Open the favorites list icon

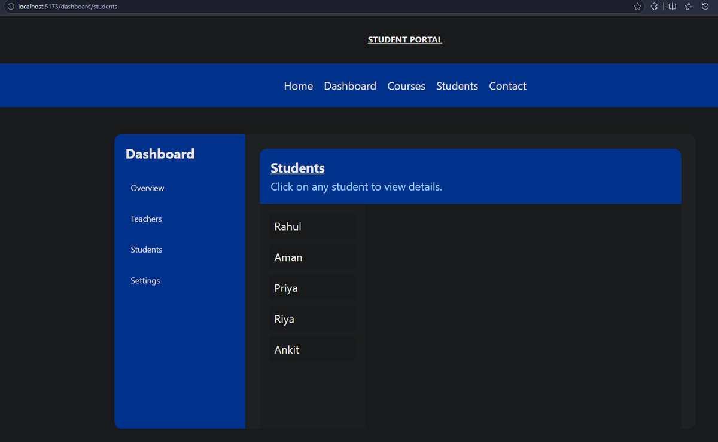pyautogui.click(x=689, y=7)
